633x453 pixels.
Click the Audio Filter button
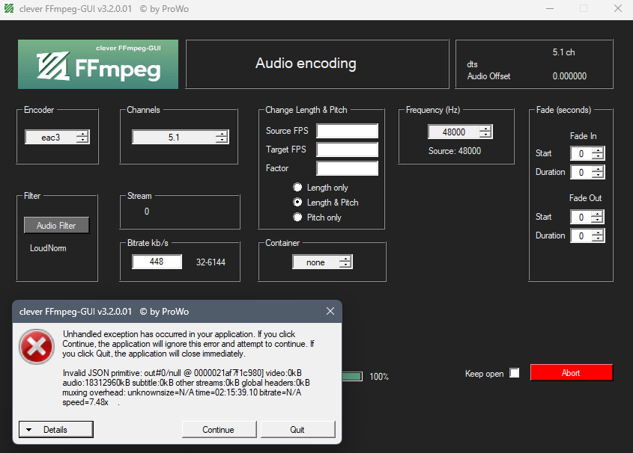point(56,226)
